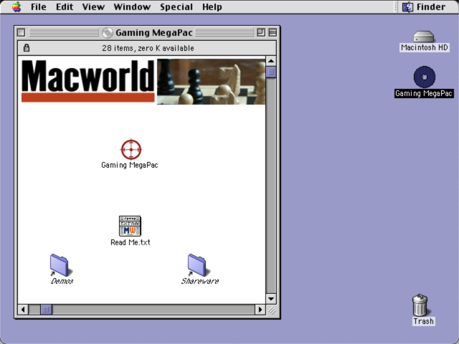Click the "Read Me.txt" file name label
Viewport: 459px width, 344px height.
(x=131, y=242)
